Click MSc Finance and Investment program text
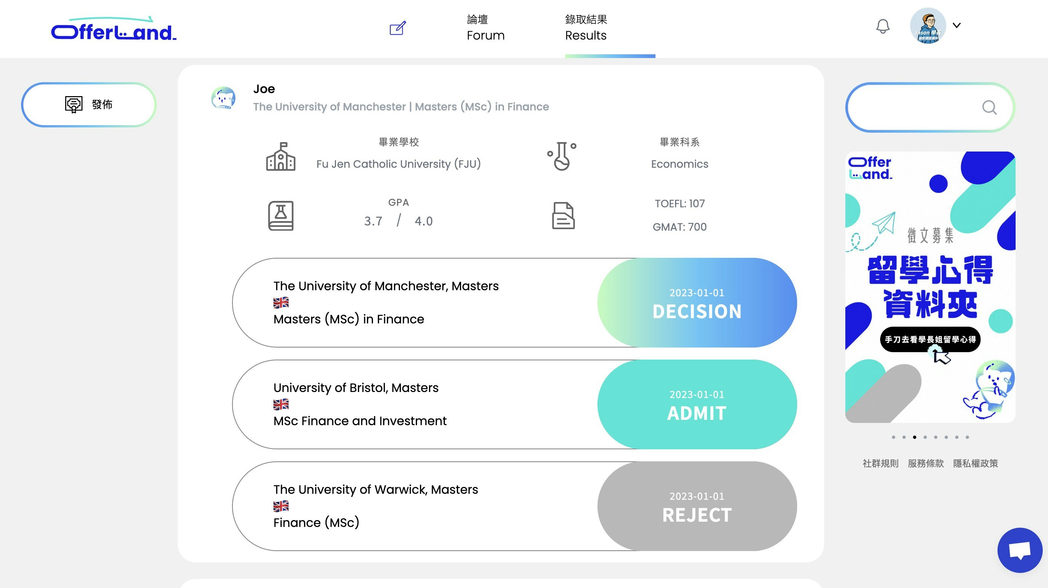 [360, 421]
